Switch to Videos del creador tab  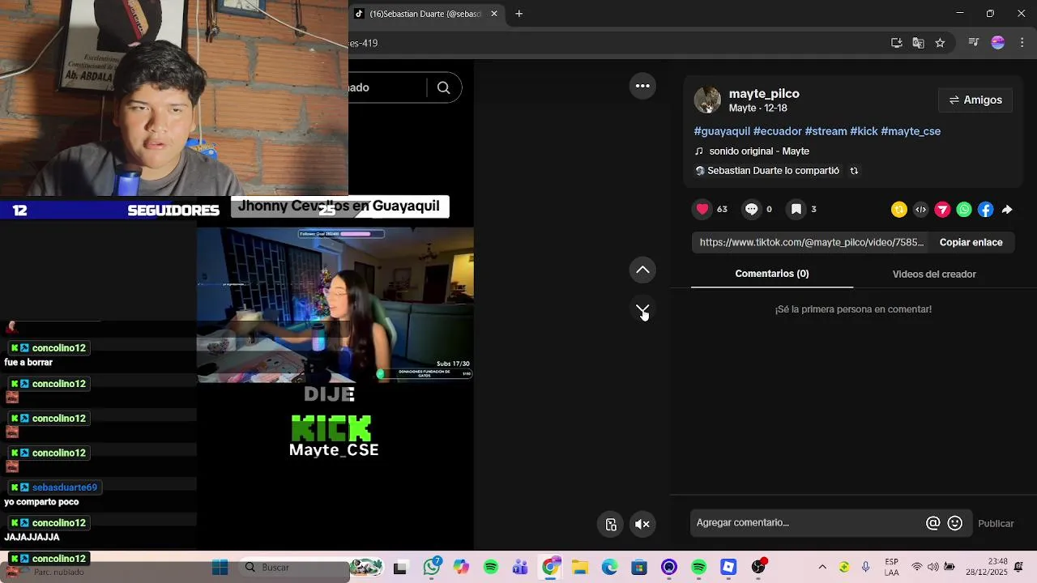click(934, 274)
